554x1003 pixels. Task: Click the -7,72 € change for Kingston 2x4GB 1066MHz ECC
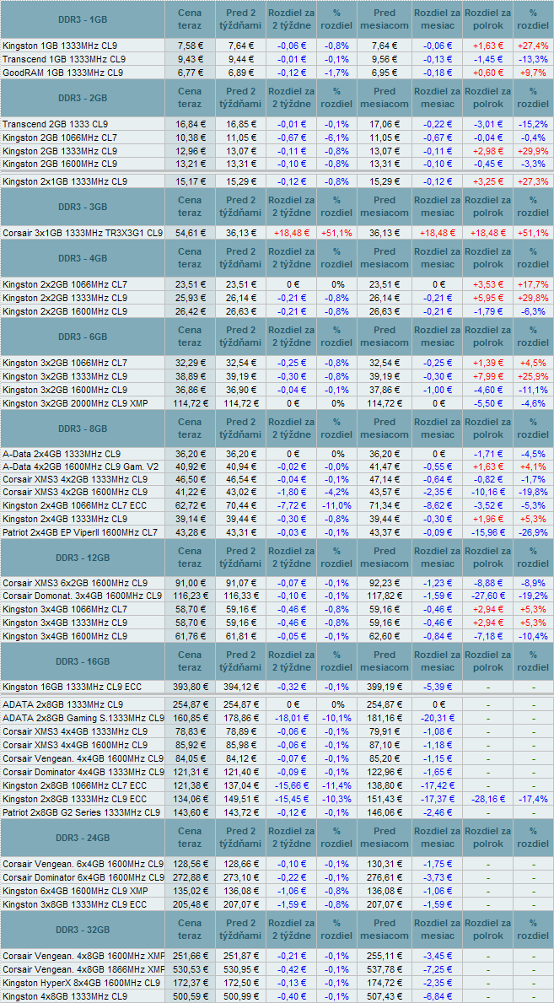point(291,505)
